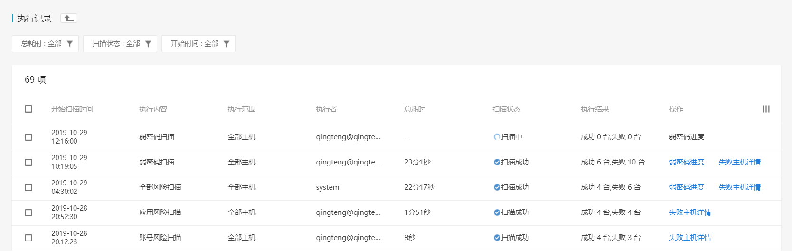Viewport: 792px width, 251px height.
Task: Expand the 总耗时: 全部 filter dropdown
Action: [x=45, y=44]
